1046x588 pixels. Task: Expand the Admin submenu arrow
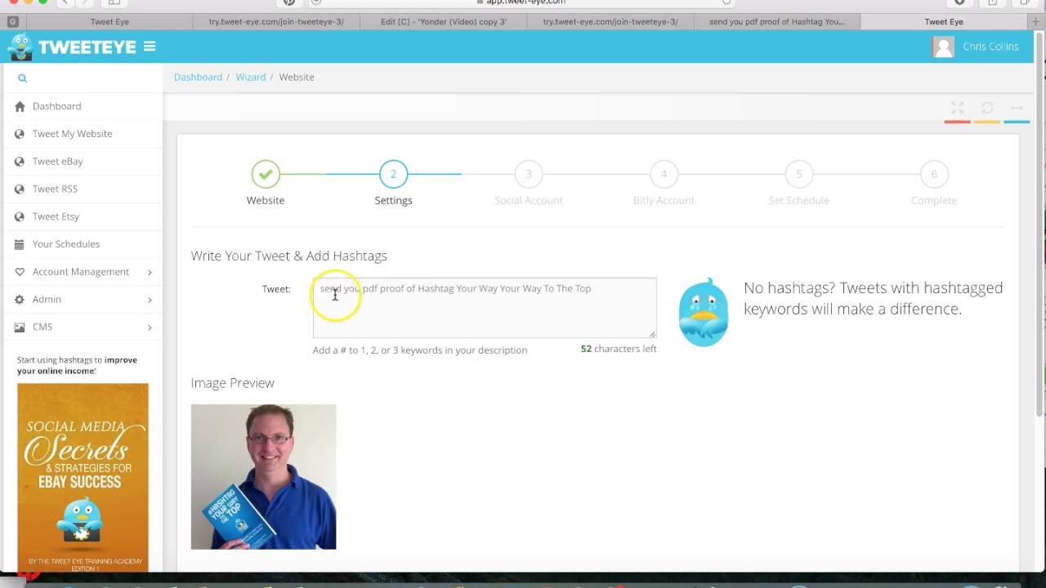pyautogui.click(x=150, y=300)
